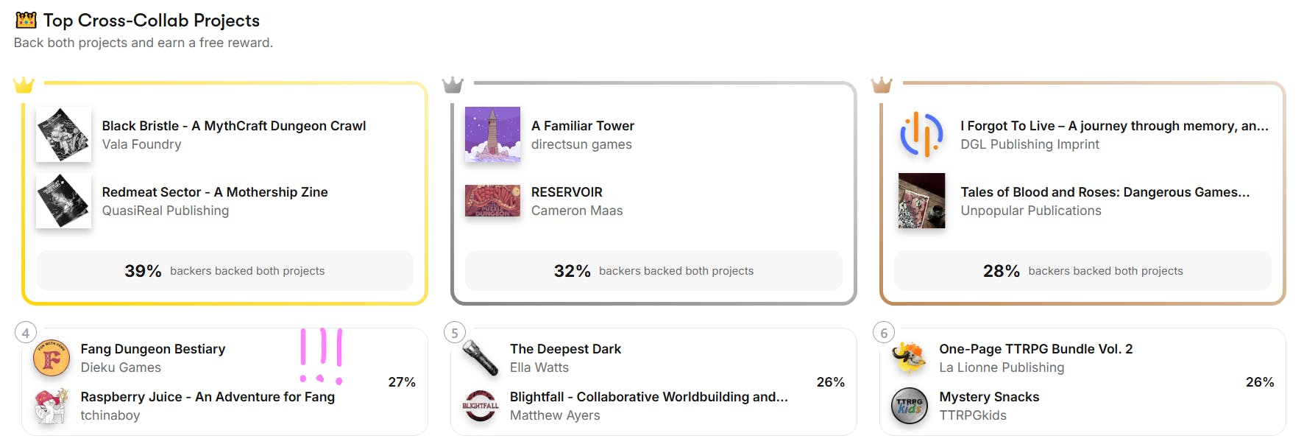Click The Deepest Dark flashlight icon

tap(481, 359)
